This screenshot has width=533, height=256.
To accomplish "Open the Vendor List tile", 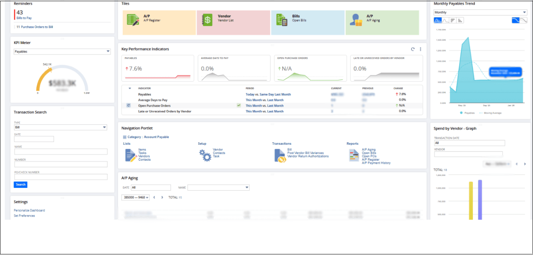I will coord(234,23).
